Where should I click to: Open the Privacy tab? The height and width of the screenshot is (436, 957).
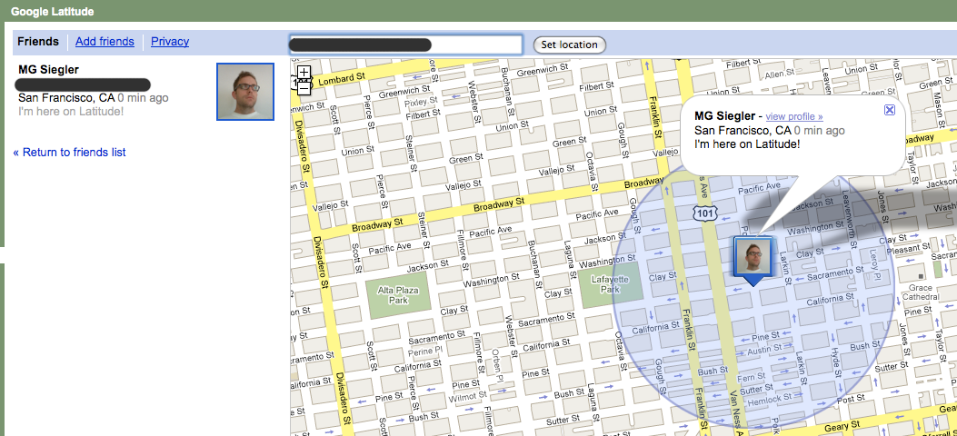(170, 42)
